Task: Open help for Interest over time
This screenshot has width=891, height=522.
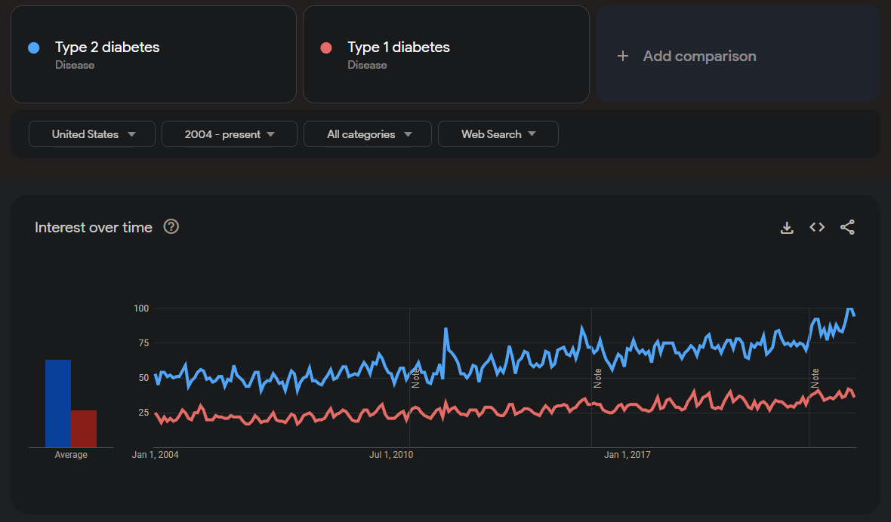Action: point(171,227)
